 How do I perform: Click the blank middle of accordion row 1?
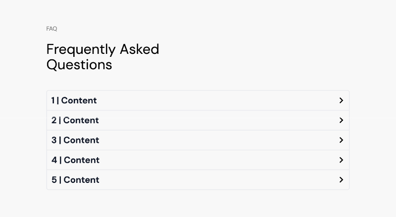213,100
